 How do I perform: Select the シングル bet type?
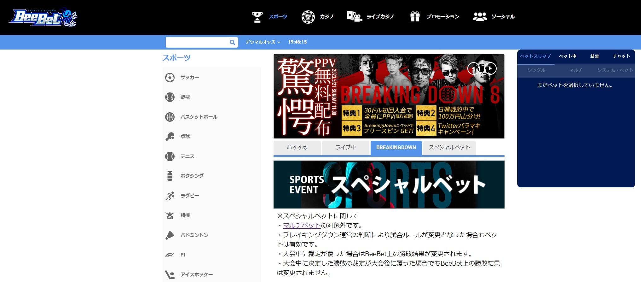[x=536, y=70]
